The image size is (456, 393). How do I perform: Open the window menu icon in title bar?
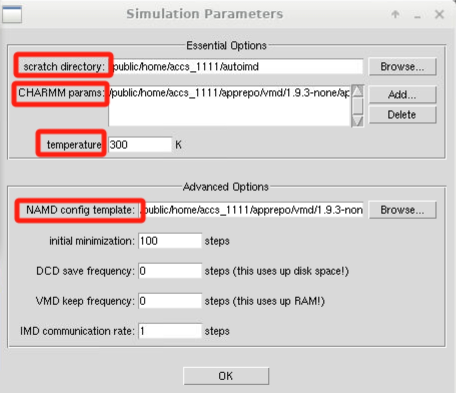pyautogui.click(x=13, y=14)
